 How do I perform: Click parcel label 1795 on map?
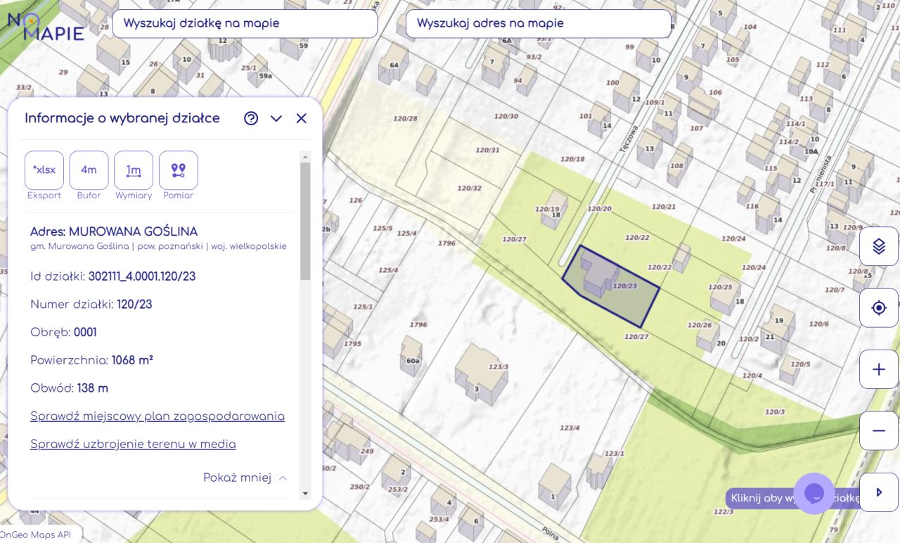[x=353, y=344]
